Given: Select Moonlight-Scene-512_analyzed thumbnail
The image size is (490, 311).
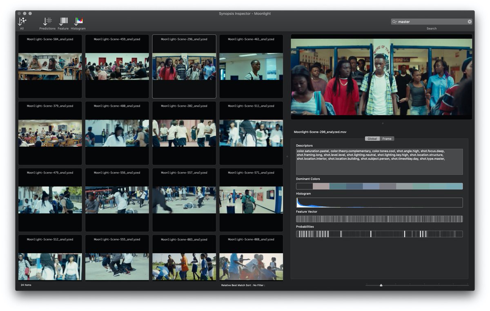Looking at the screenshot, I should 50,258.
